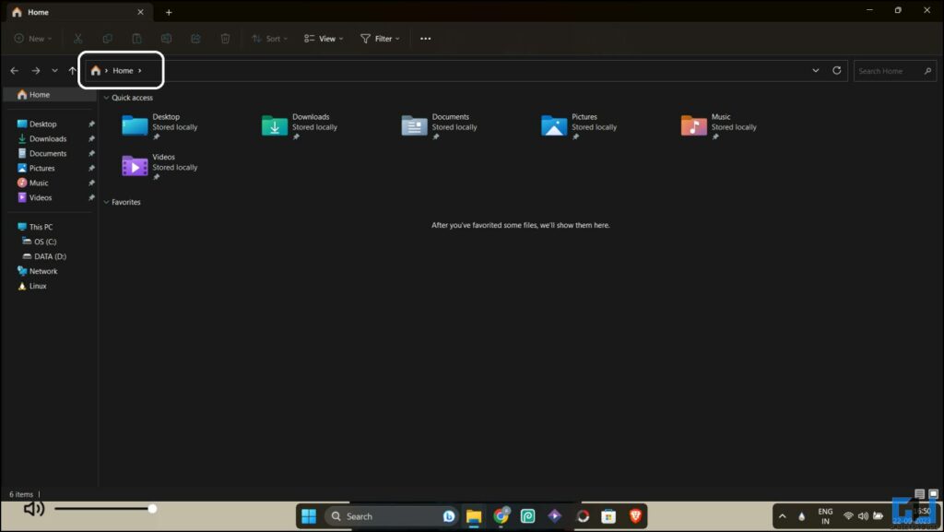Select the Copy icon in the toolbar
The height and width of the screenshot is (532, 944).
click(108, 38)
